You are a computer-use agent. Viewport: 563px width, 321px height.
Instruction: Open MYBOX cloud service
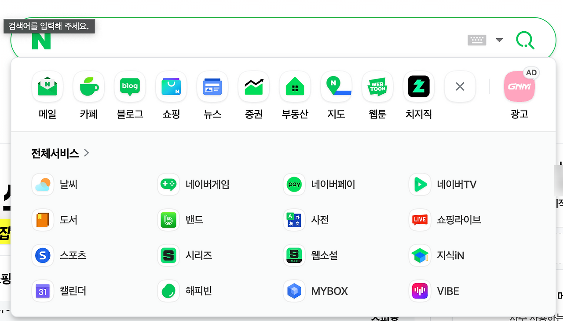pyautogui.click(x=316, y=291)
